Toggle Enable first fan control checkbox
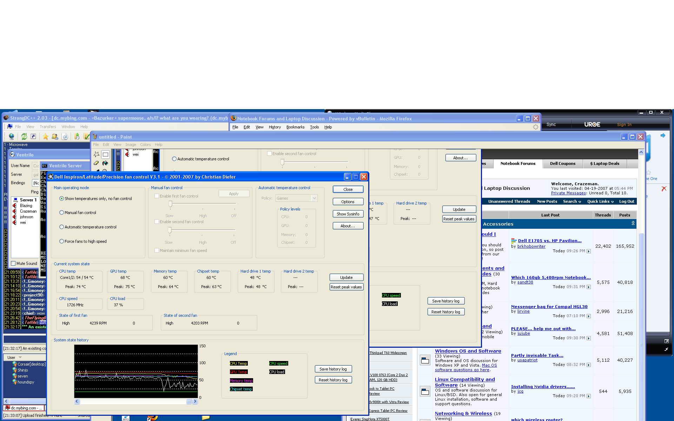This screenshot has height=421, width=674. 157,196
